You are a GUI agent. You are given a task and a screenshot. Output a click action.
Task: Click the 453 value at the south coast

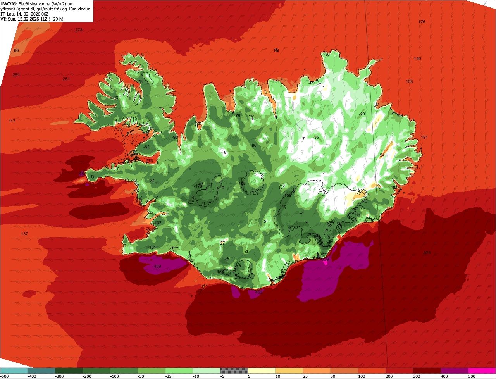click(259, 292)
